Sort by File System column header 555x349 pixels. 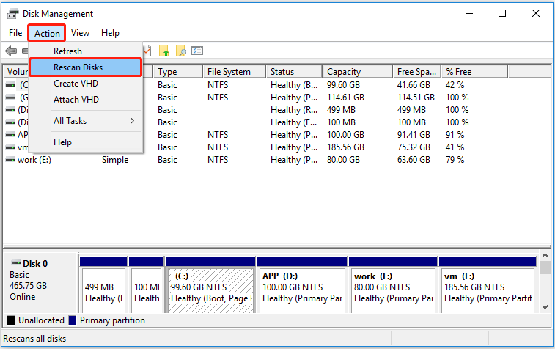[x=235, y=72]
